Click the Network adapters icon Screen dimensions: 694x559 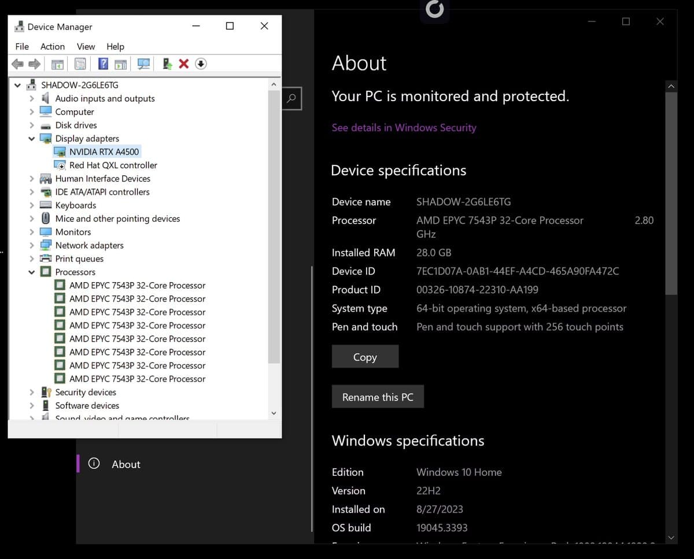pyautogui.click(x=46, y=245)
